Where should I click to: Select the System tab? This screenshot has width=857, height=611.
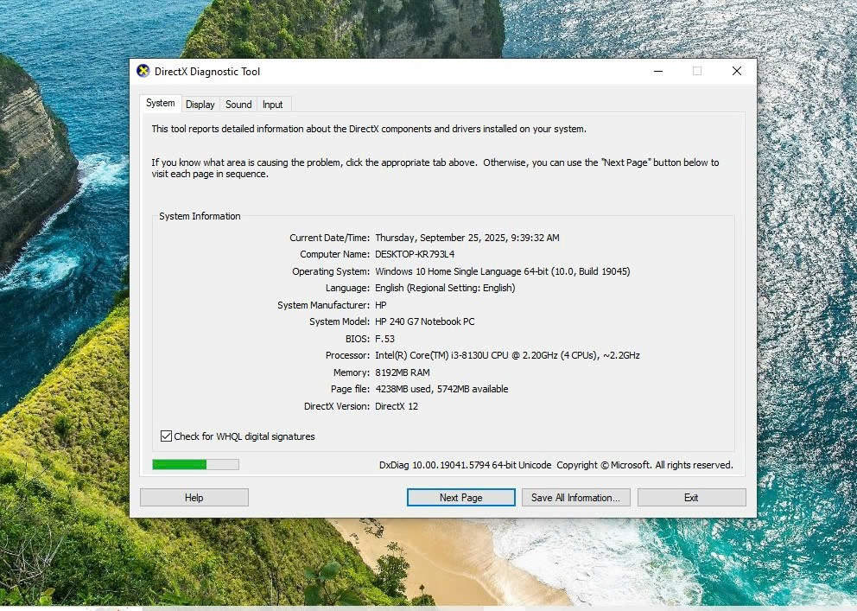[160, 103]
